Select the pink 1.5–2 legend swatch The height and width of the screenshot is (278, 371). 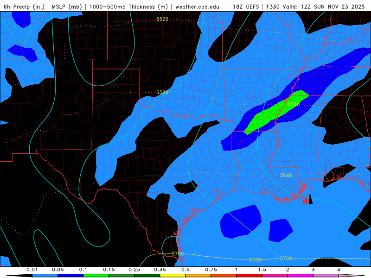point(275,276)
